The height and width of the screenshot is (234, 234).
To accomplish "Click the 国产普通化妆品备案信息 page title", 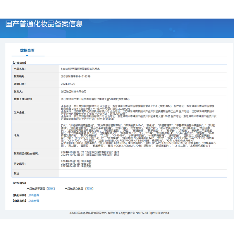I will pyautogui.click(x=44, y=24).
